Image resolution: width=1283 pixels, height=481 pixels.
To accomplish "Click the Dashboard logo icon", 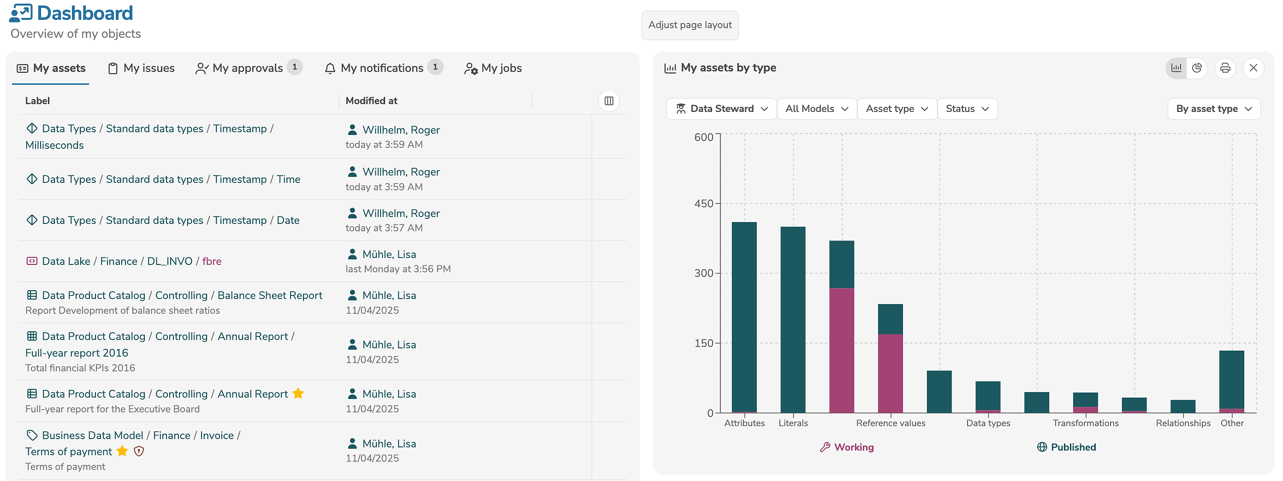I will [x=21, y=13].
